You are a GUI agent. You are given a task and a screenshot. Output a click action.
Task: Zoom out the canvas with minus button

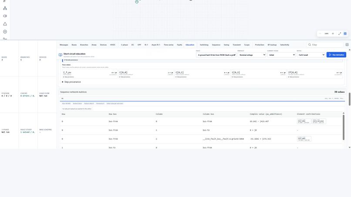[x=320, y=33]
